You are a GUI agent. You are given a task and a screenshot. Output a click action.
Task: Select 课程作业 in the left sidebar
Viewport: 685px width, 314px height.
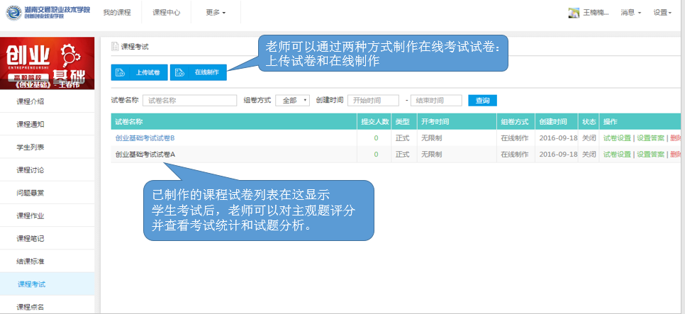point(30,215)
